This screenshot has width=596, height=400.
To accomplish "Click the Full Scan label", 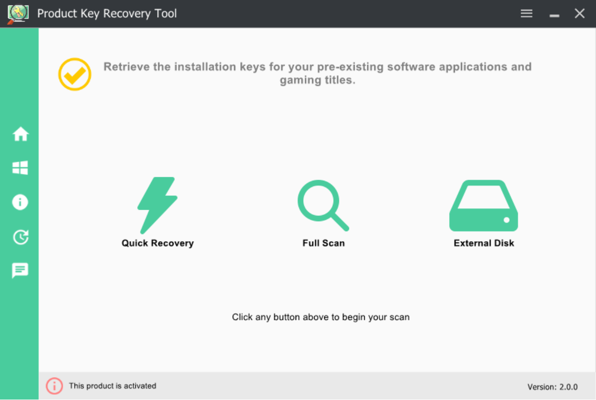I will point(323,243).
